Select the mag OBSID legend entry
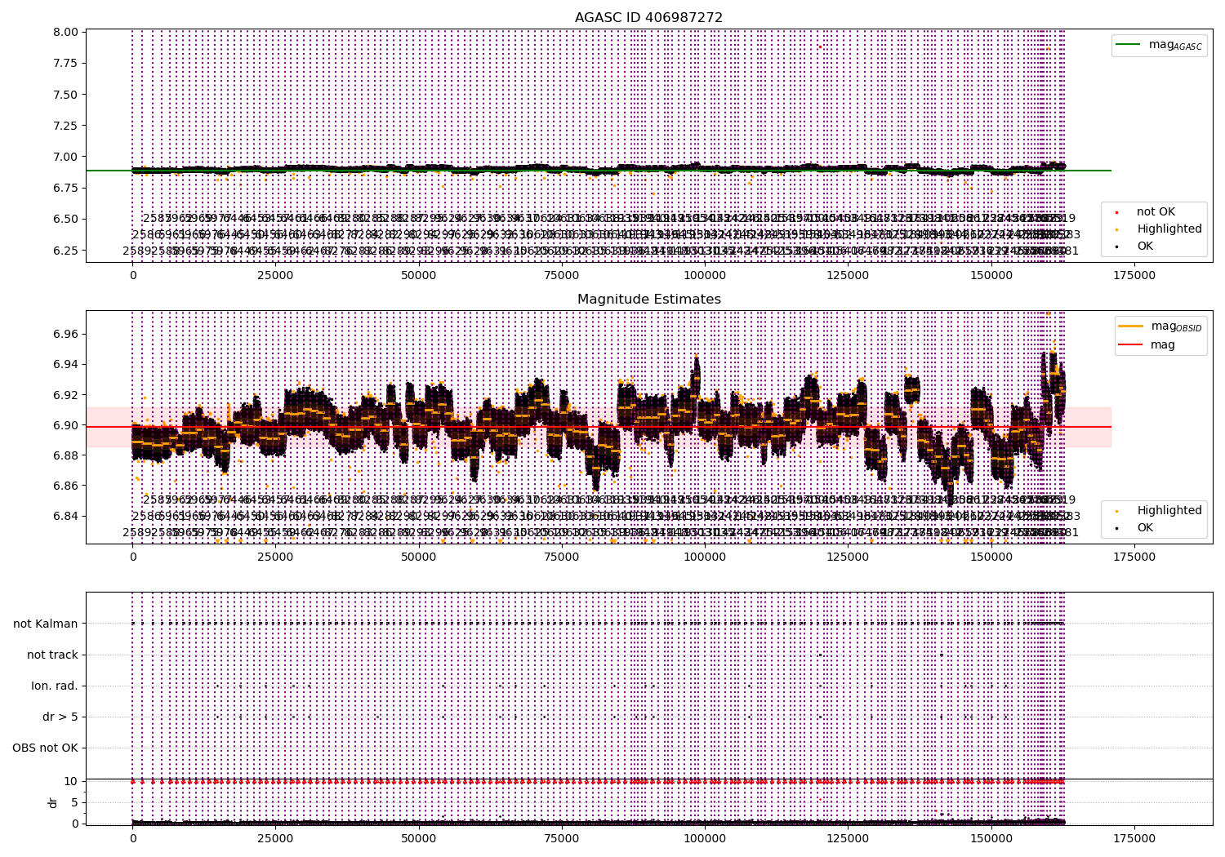Viewport: 1225px width, 857px height. click(1160, 326)
